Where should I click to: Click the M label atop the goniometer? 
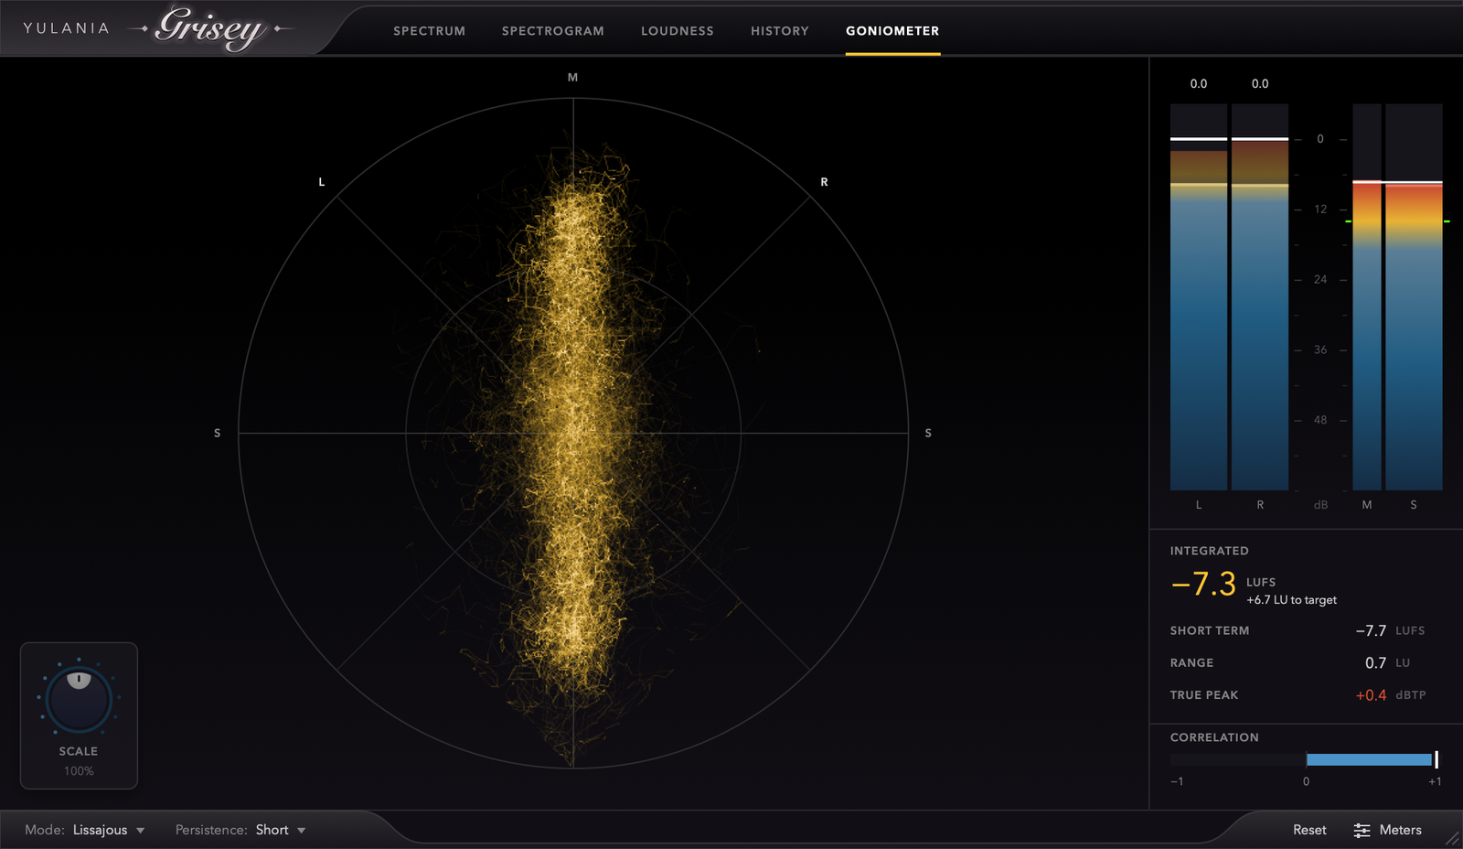coord(572,78)
